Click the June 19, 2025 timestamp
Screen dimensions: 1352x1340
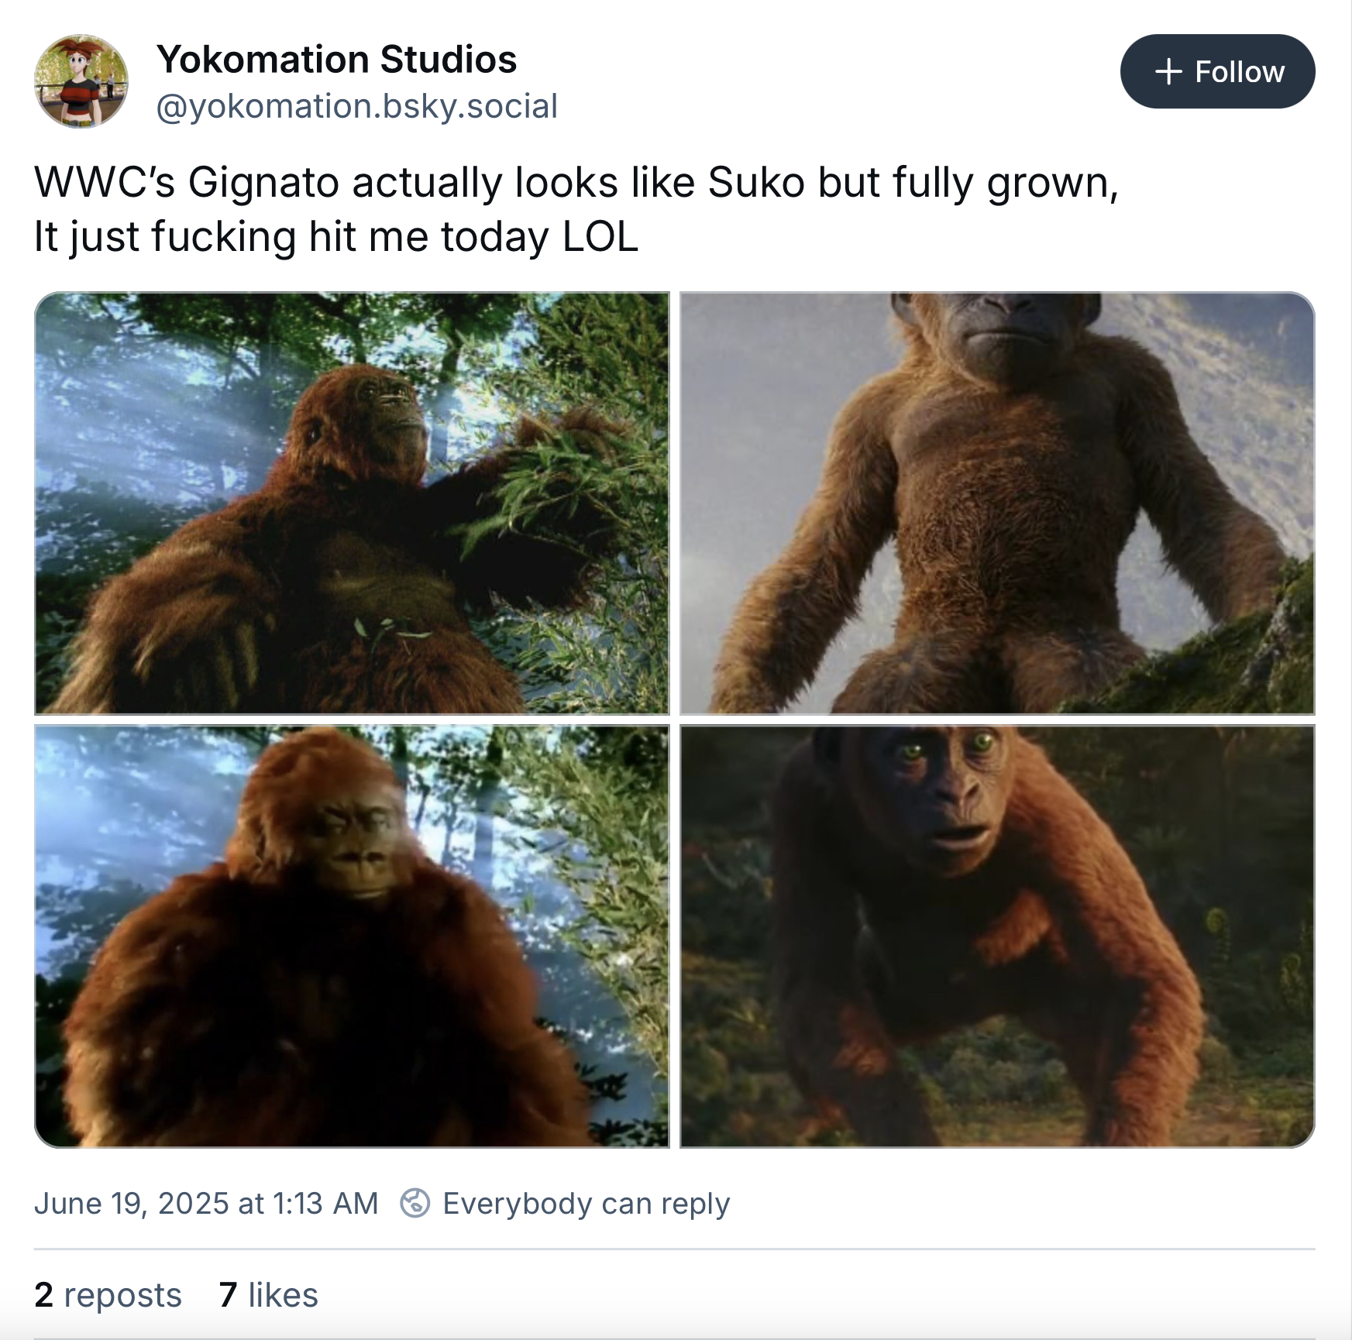pyautogui.click(x=206, y=1203)
